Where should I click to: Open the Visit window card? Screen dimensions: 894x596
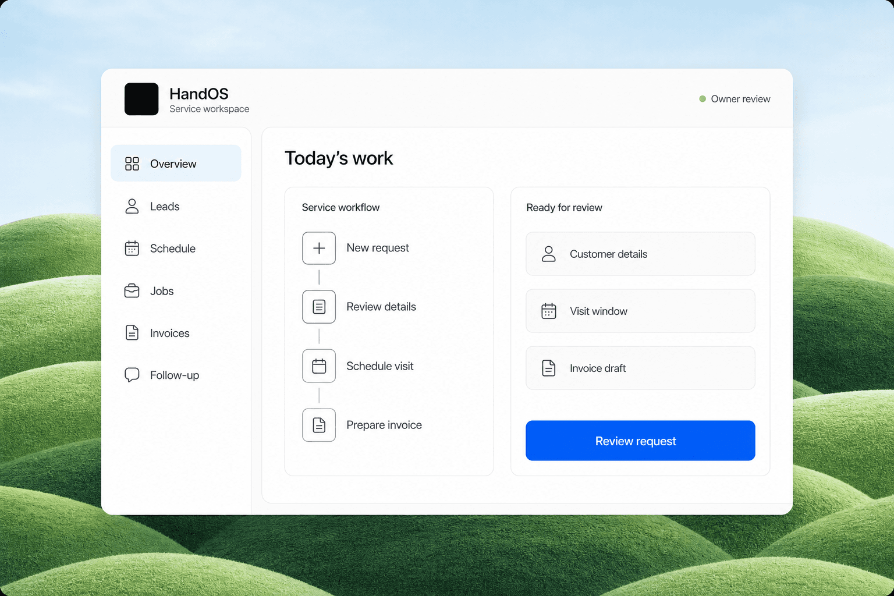640,311
